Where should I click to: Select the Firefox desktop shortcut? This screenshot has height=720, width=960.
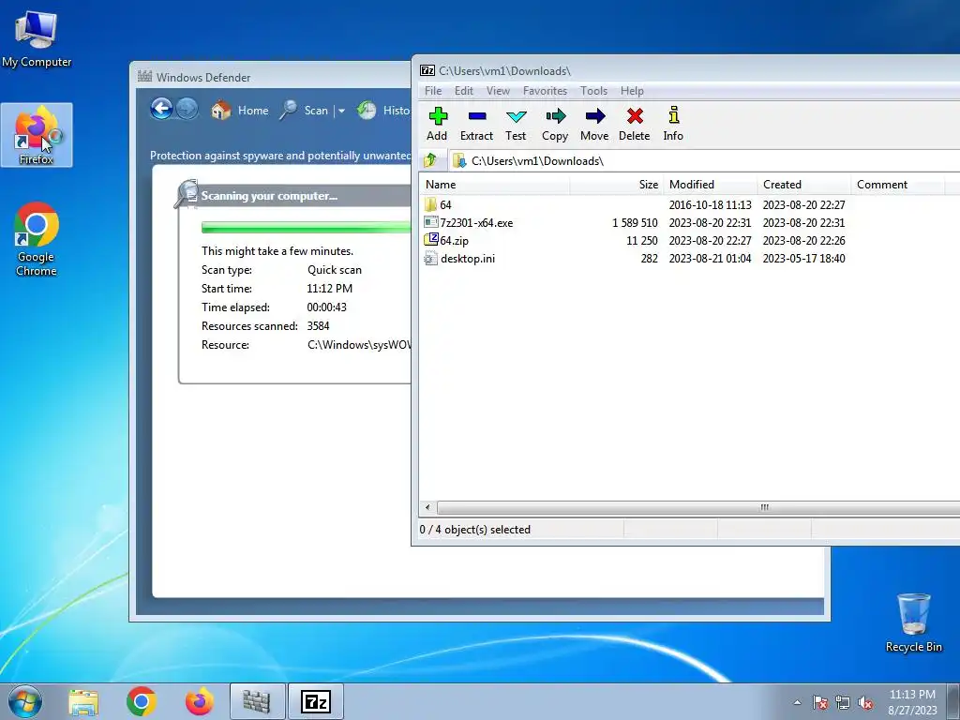point(37,135)
